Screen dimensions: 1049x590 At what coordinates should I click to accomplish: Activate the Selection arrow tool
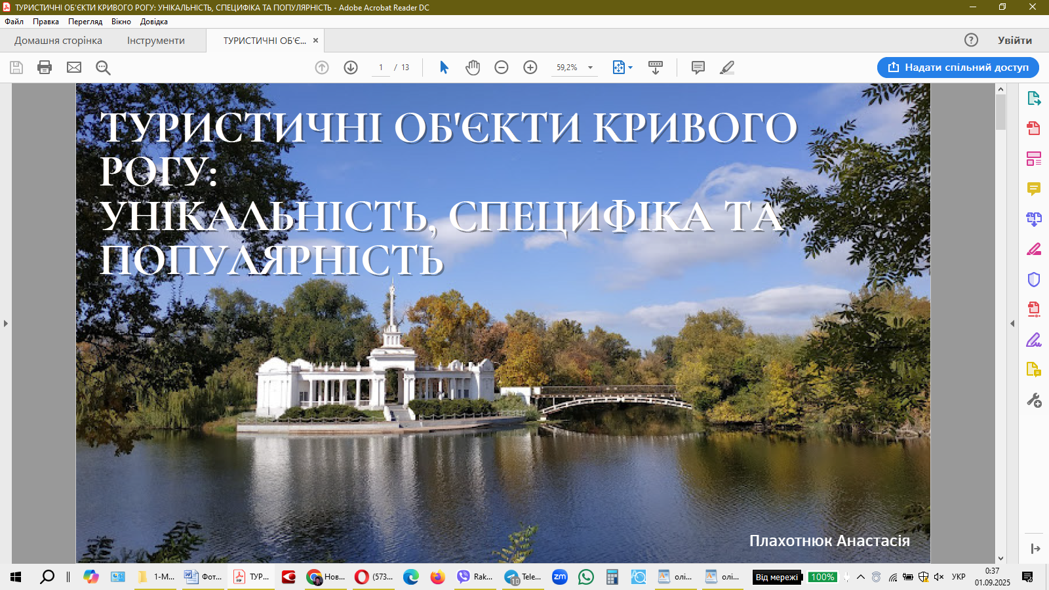tap(444, 68)
